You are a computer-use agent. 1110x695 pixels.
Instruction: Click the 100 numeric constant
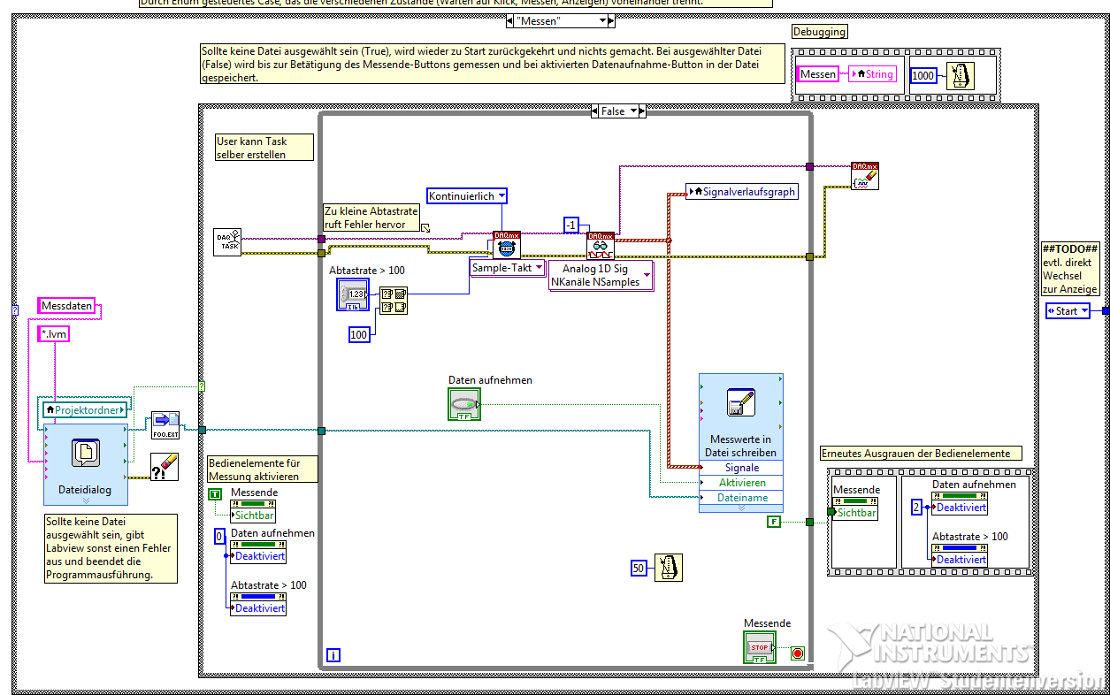click(x=358, y=335)
